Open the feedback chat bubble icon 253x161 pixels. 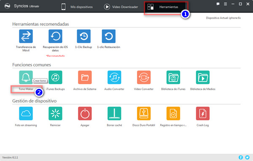pos(218,4)
